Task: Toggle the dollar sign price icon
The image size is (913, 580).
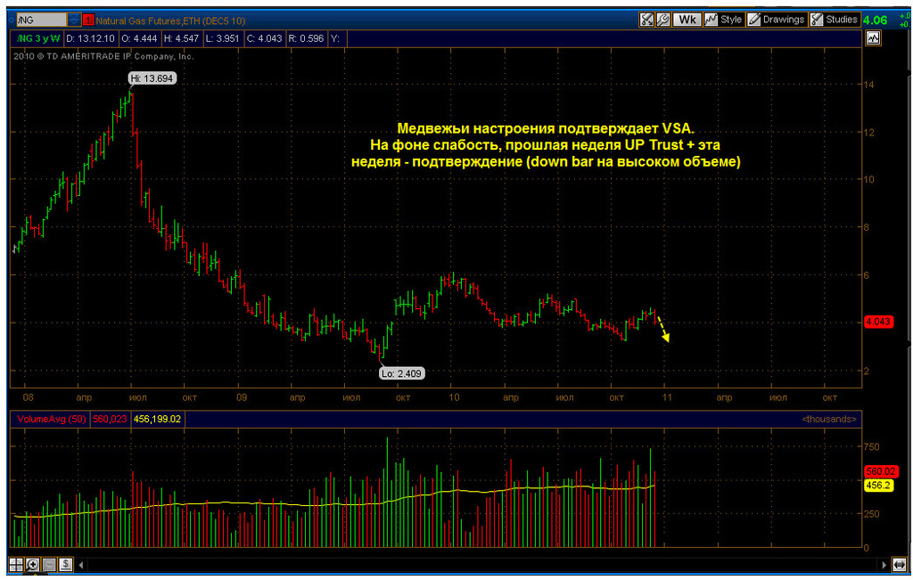Action: pyautogui.click(x=66, y=564)
